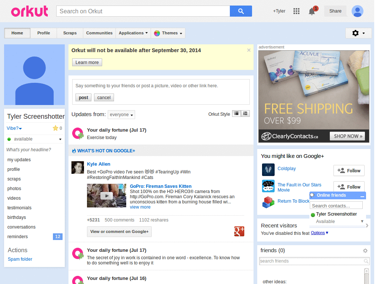The height and width of the screenshot is (284, 379).
Task: Open my updates in sidebar
Action: click(19, 160)
